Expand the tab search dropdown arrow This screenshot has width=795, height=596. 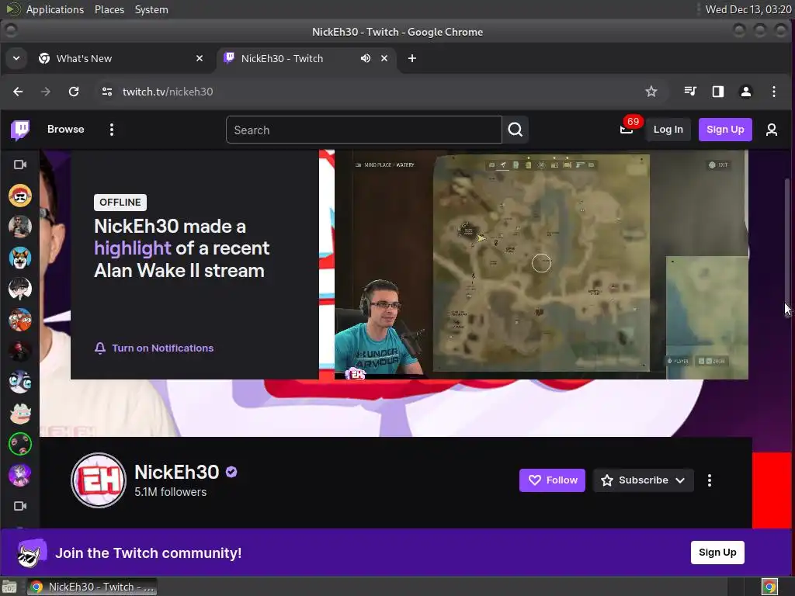(x=16, y=58)
